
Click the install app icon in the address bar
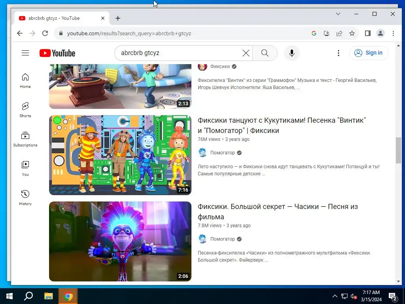tap(326, 33)
